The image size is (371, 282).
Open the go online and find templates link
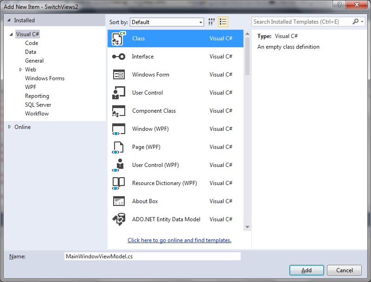[x=179, y=240]
